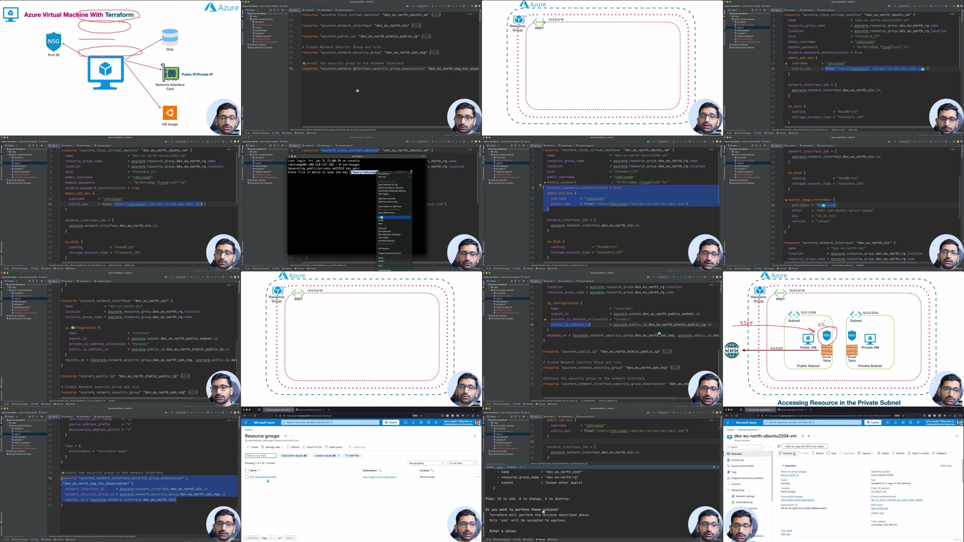Focus the 'Filter for any field' box

pyautogui.click(x=261, y=456)
